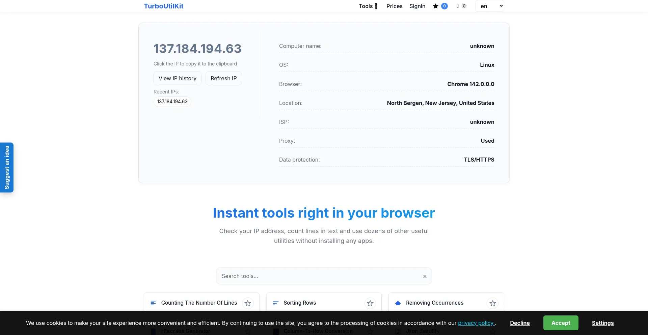
Task: Accept the cookie policy
Action: coord(561,323)
